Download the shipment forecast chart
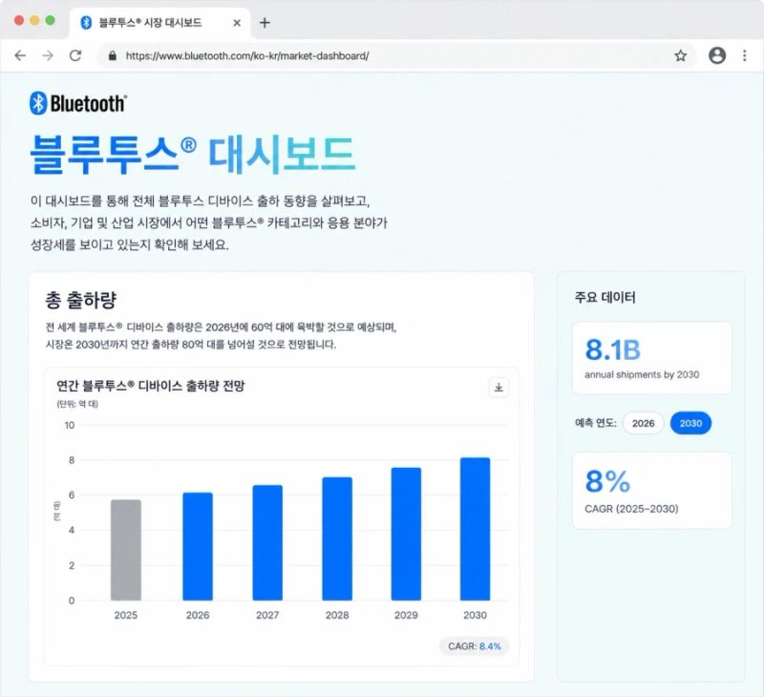 (499, 388)
